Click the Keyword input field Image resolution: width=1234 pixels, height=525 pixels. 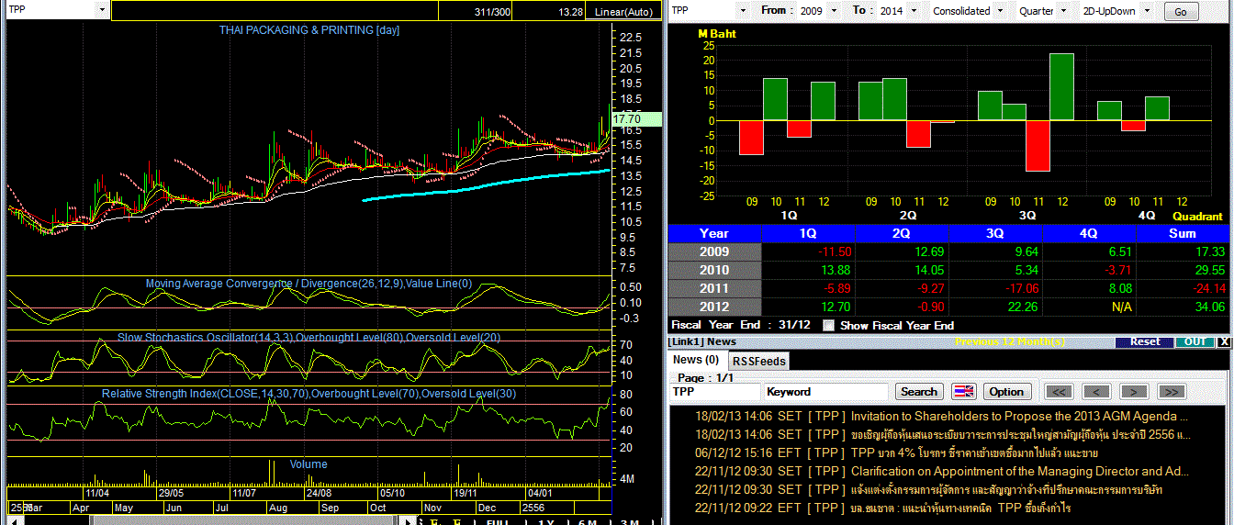[825, 391]
